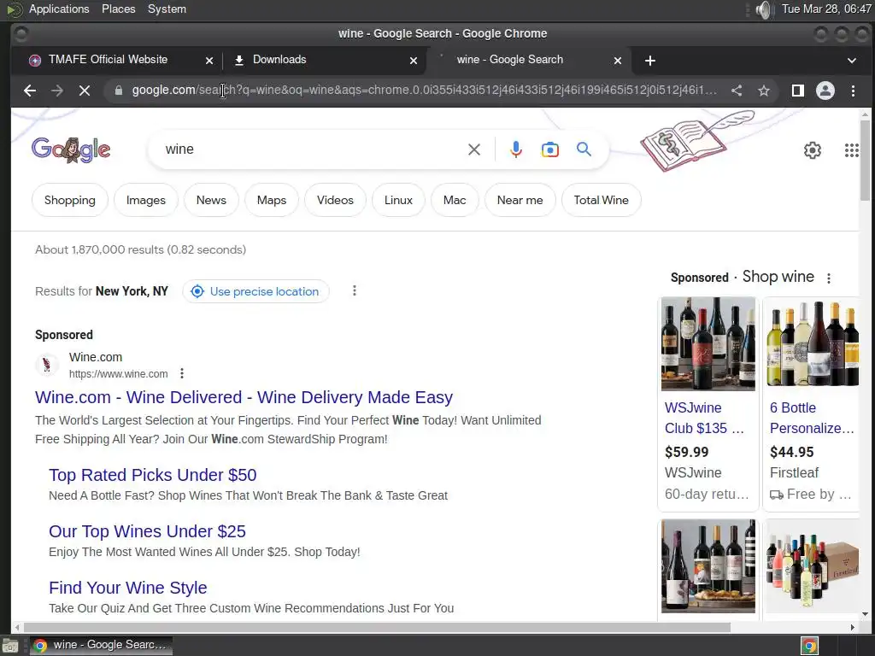The width and height of the screenshot is (875, 656).
Task: Open the Chrome three-dot menu
Action: point(853,91)
